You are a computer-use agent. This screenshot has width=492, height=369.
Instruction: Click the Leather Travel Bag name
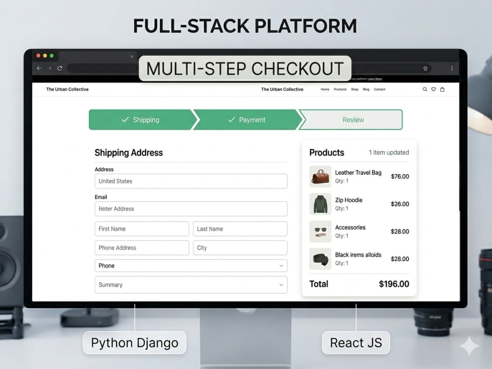(x=358, y=173)
